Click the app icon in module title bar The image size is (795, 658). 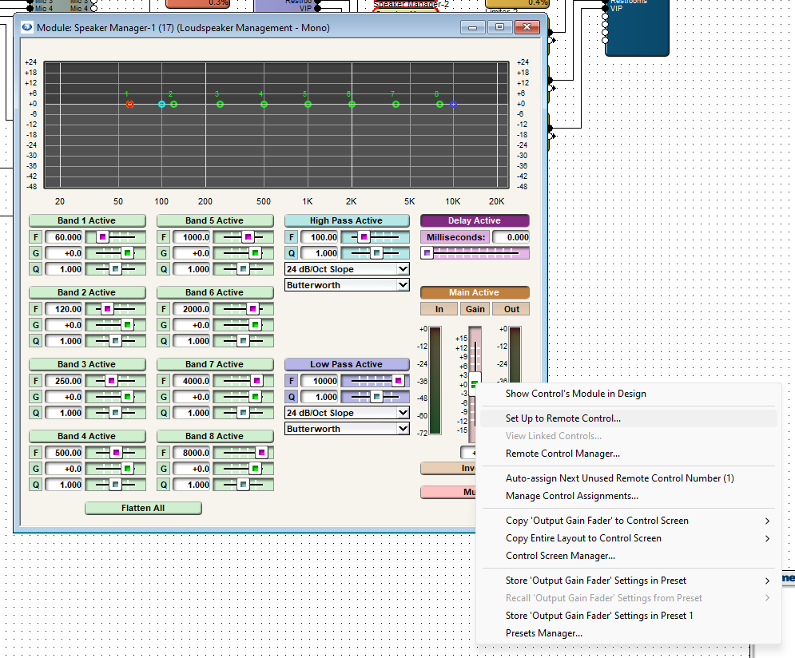[x=26, y=28]
